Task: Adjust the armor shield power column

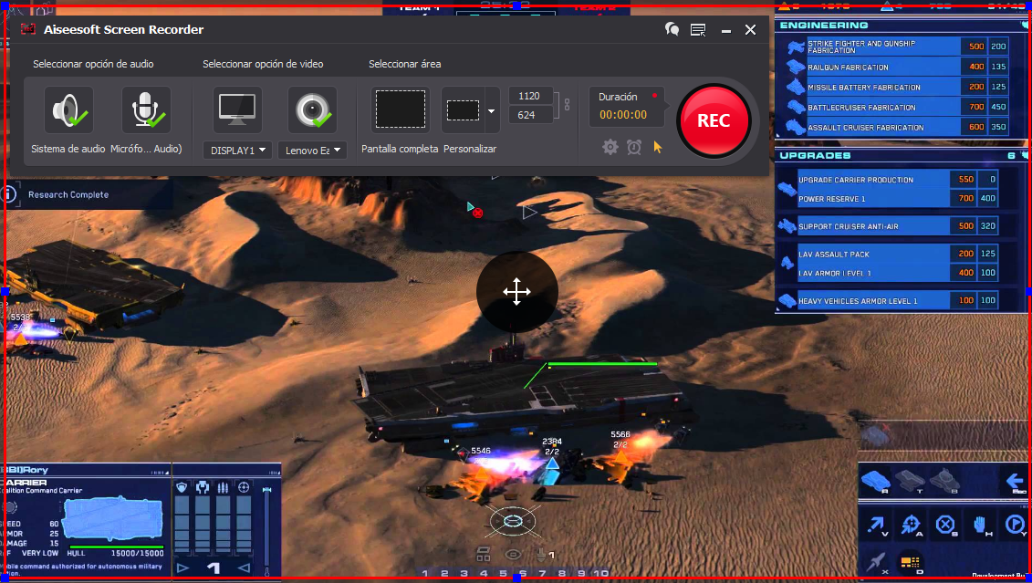Action: (182, 523)
